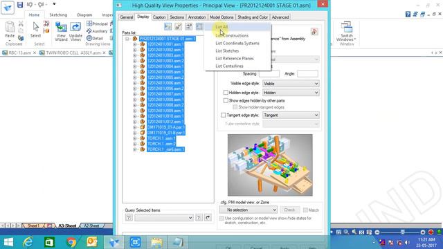
Task: Click the Windows Start button
Action: coord(8,242)
